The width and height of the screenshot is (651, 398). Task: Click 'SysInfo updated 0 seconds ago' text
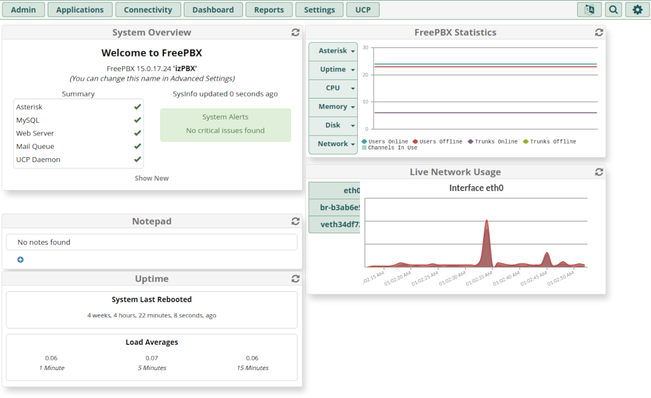(x=226, y=94)
